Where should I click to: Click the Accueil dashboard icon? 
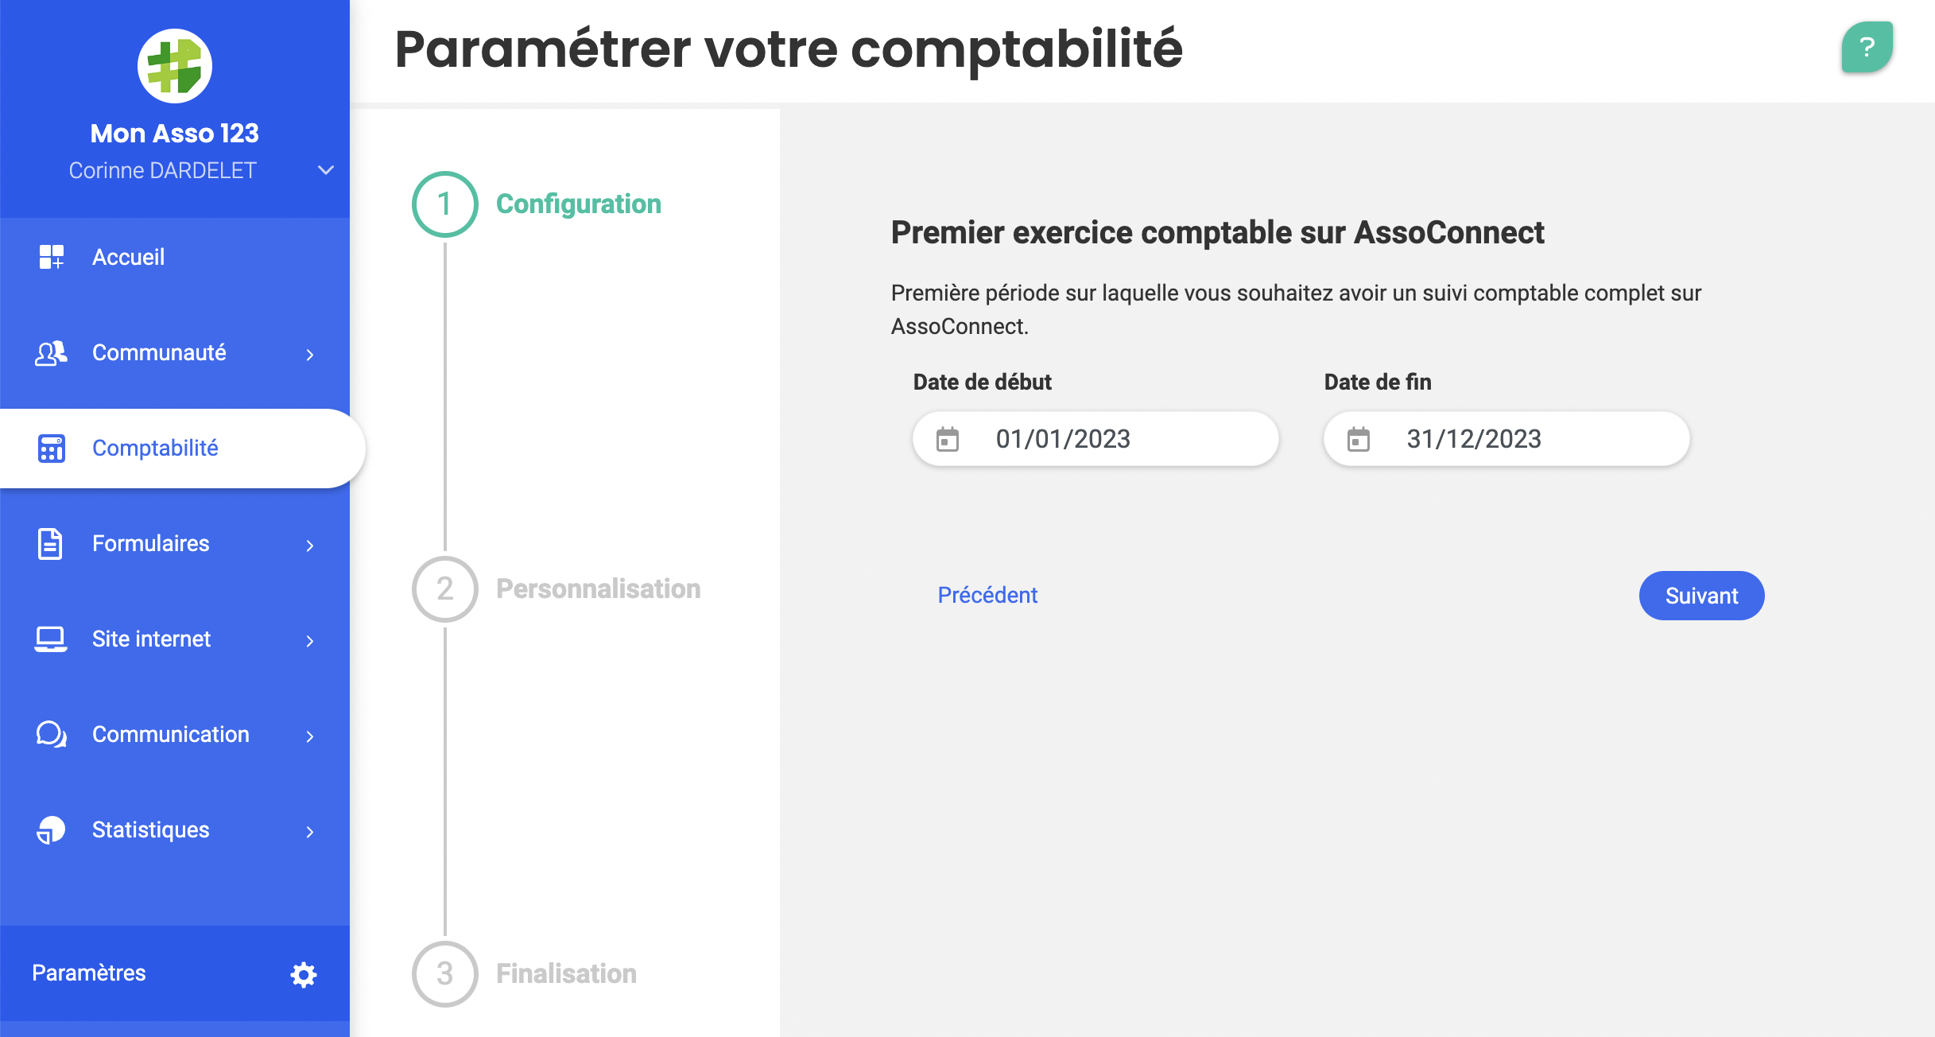click(x=52, y=257)
